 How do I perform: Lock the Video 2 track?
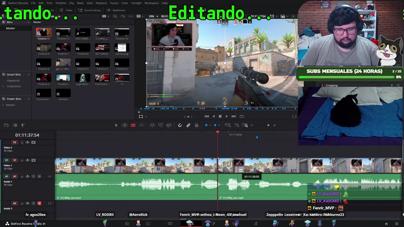[22, 143]
